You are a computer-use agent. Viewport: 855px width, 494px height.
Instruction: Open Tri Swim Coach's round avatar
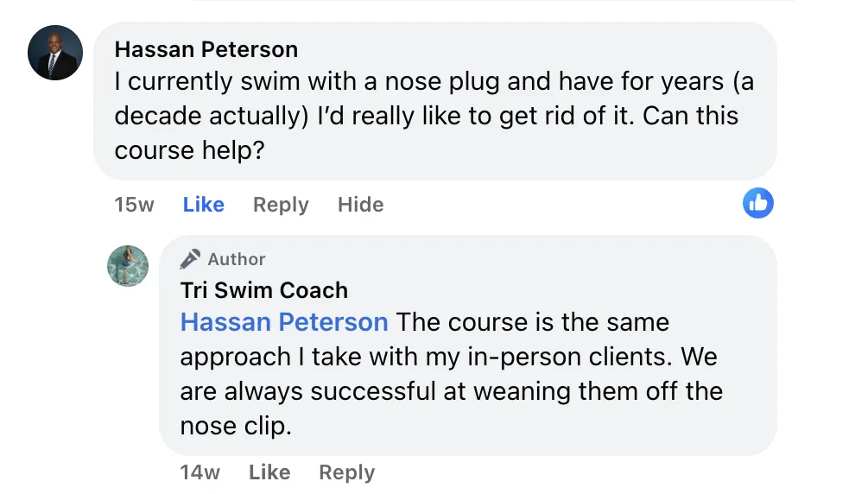coord(128,265)
